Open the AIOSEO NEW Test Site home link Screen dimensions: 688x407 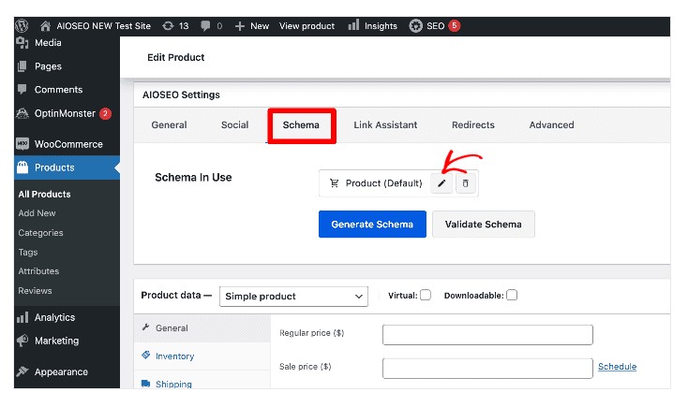pos(96,26)
